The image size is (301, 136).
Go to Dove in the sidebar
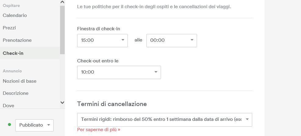(x=9, y=105)
